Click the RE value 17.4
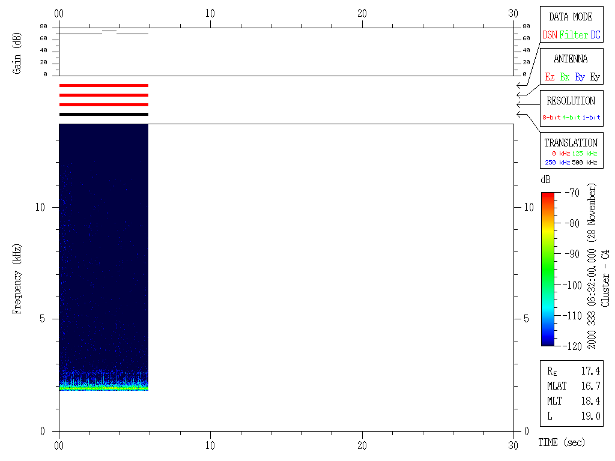The image size is (615, 461). [x=590, y=371]
